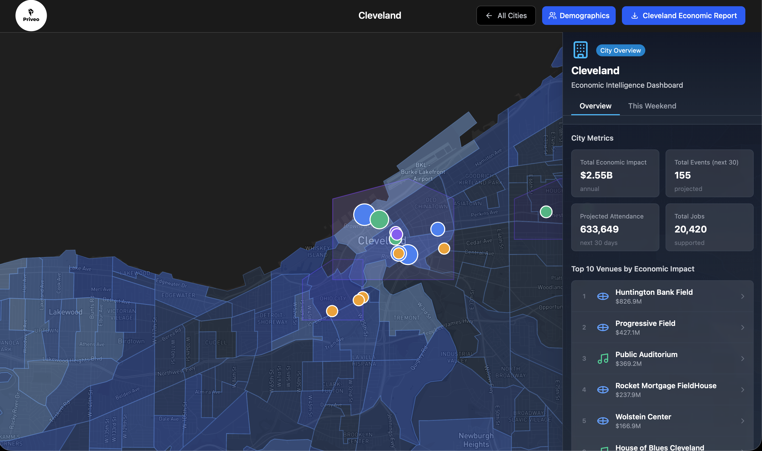
Task: Click the purple event marker near downtown Cleveland
Action: click(397, 233)
